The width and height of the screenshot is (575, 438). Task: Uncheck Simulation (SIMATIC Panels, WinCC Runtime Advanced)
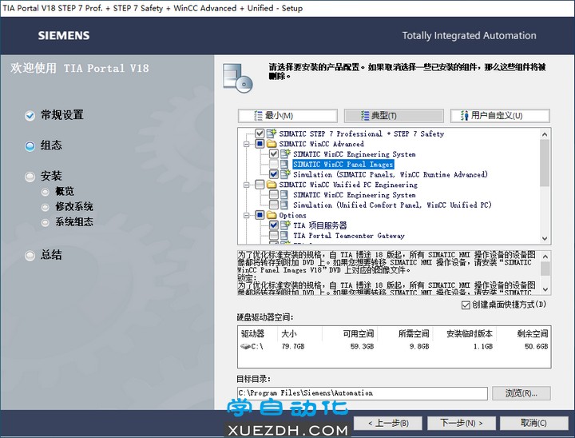(x=274, y=174)
